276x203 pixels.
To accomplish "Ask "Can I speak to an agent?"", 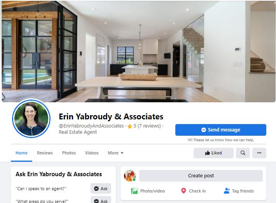I will [101, 189].
